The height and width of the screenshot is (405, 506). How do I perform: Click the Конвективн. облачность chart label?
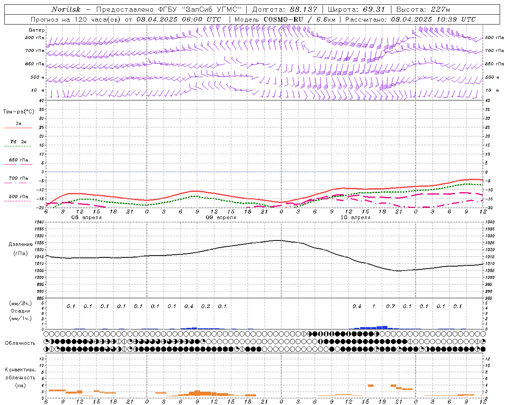tap(20, 377)
